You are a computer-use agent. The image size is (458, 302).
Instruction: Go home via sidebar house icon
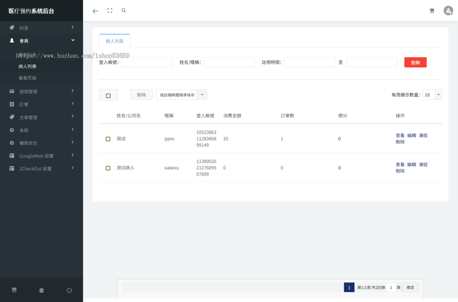click(42, 290)
